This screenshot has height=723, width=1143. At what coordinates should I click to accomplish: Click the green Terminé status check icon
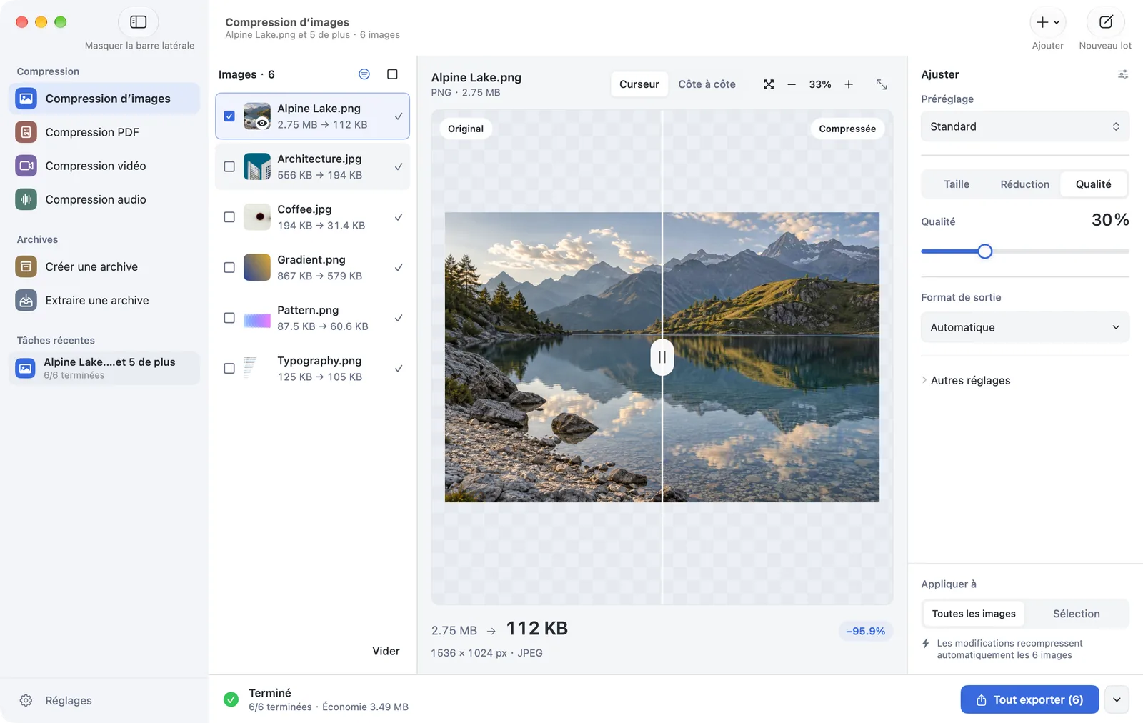(231, 699)
